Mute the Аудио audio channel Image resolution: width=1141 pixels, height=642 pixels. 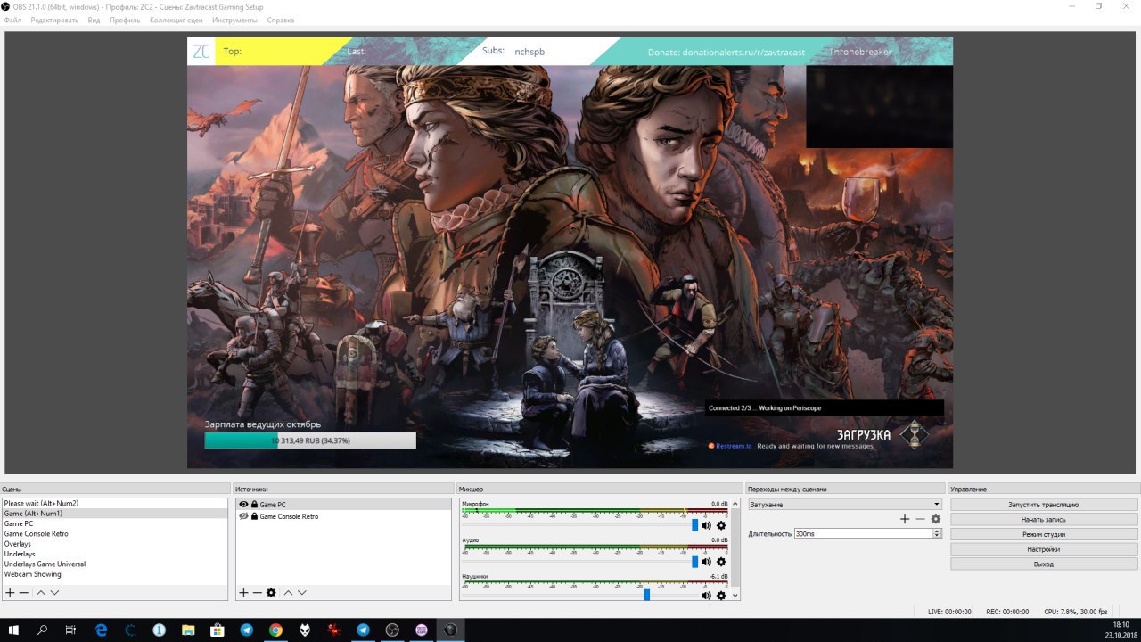[x=706, y=562]
